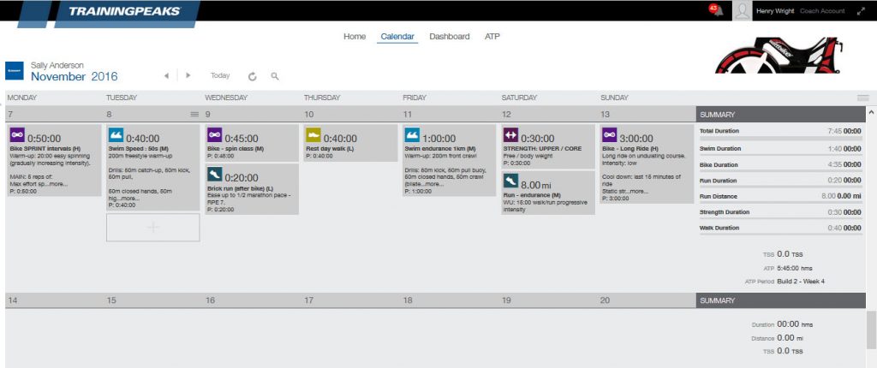This screenshot has height=368, width=877.
Task: Open Tuesday 8 day options menu
Action: (x=194, y=114)
